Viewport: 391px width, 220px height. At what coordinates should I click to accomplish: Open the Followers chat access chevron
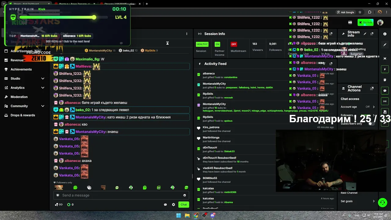click(374, 115)
